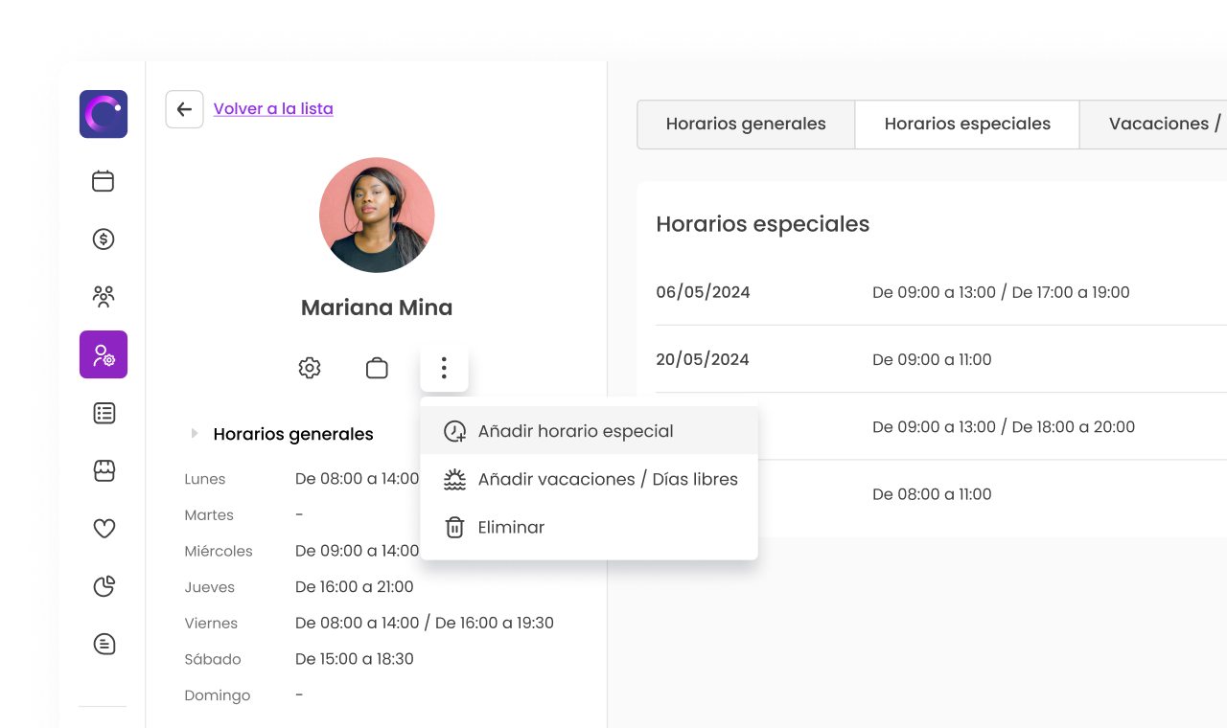Click the Lunes day label

click(205, 479)
